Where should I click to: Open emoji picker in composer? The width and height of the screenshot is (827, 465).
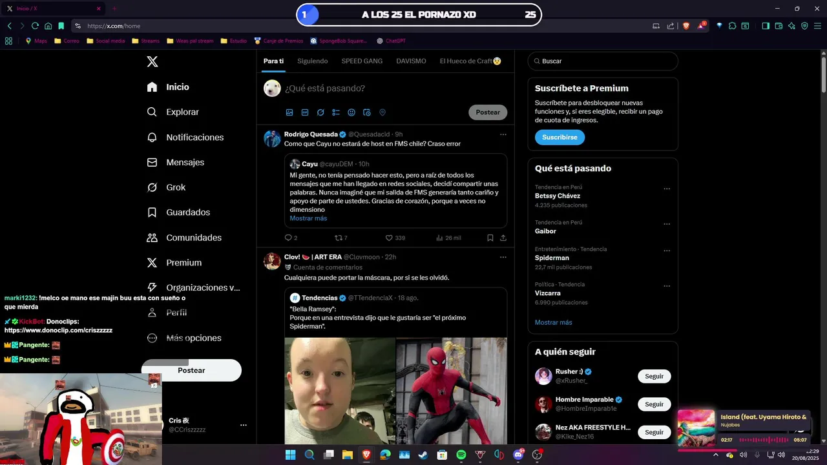click(351, 112)
